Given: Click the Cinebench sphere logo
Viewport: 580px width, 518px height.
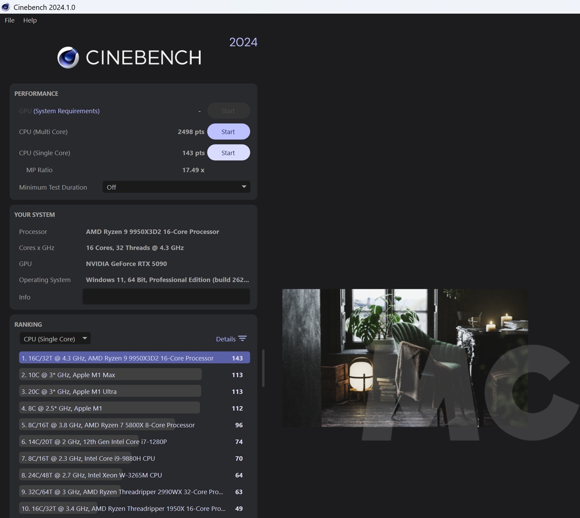Looking at the screenshot, I should (x=68, y=57).
